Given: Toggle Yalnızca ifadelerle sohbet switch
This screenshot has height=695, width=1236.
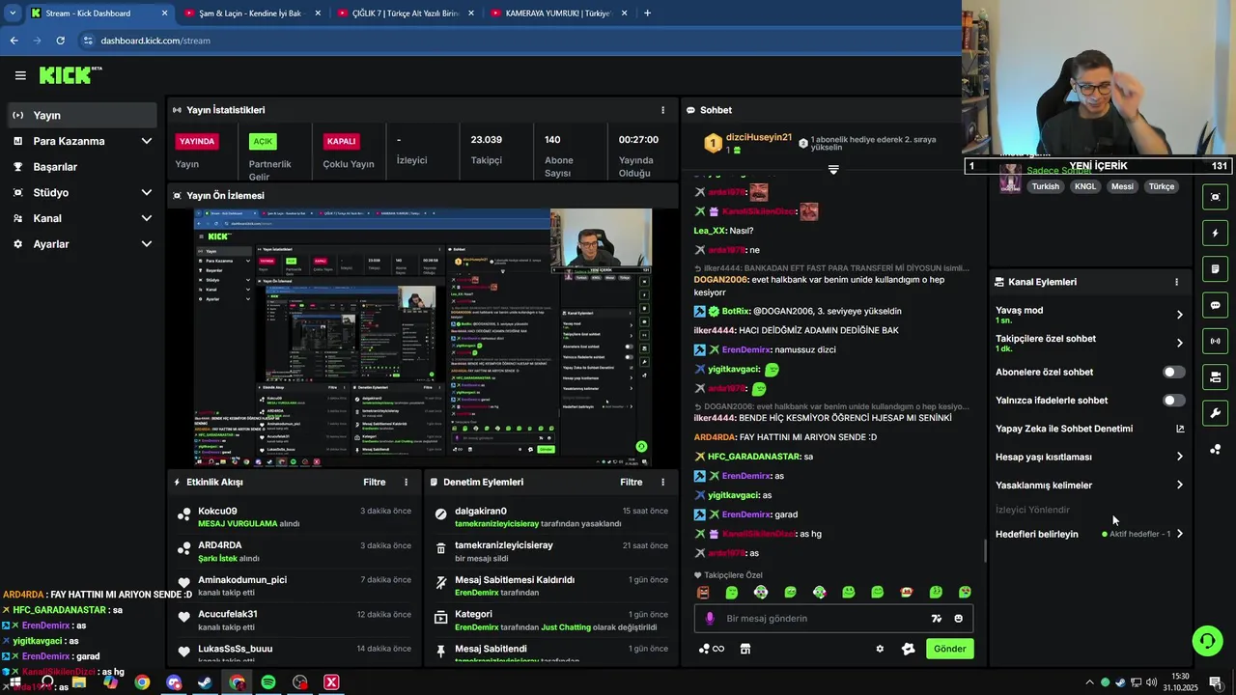Looking at the screenshot, I should point(1174,401).
